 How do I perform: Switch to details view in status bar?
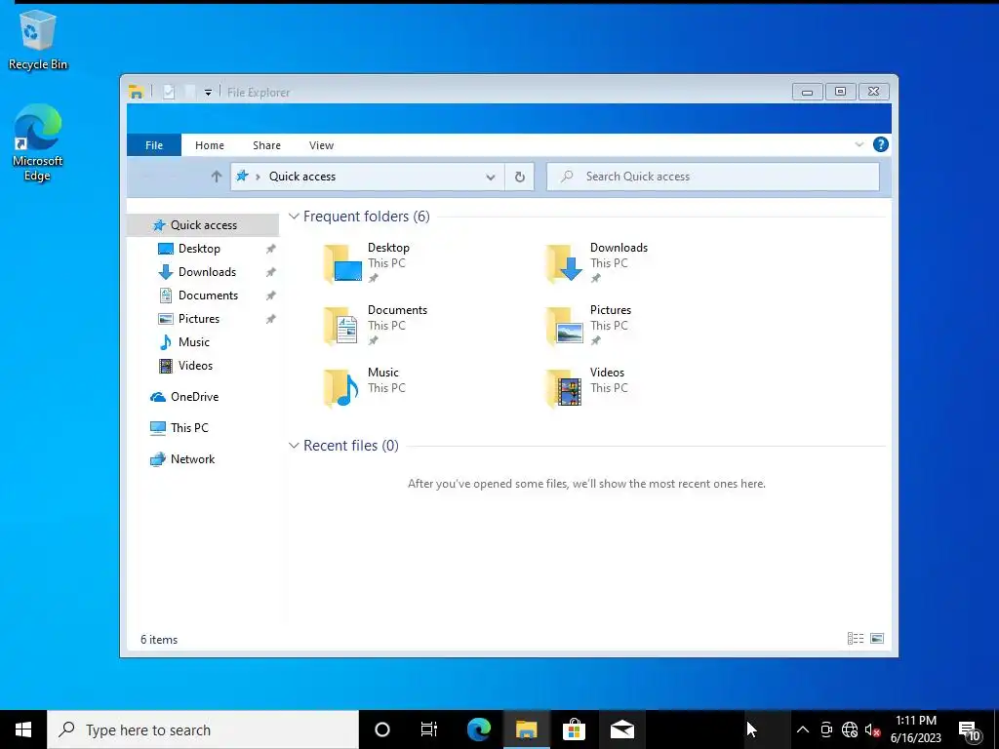[856, 638]
